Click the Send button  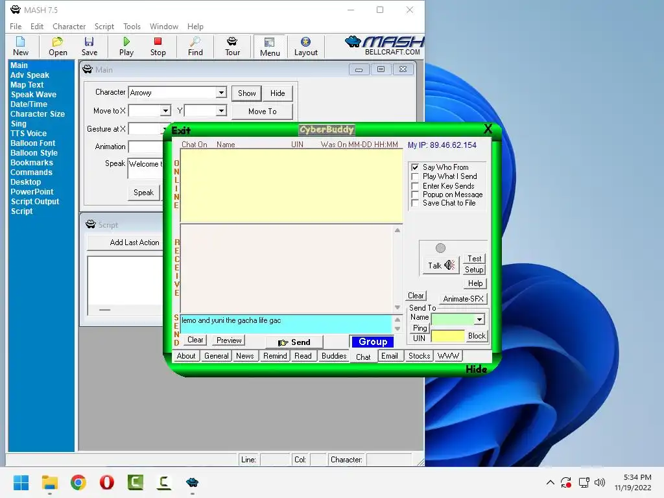tap(294, 342)
